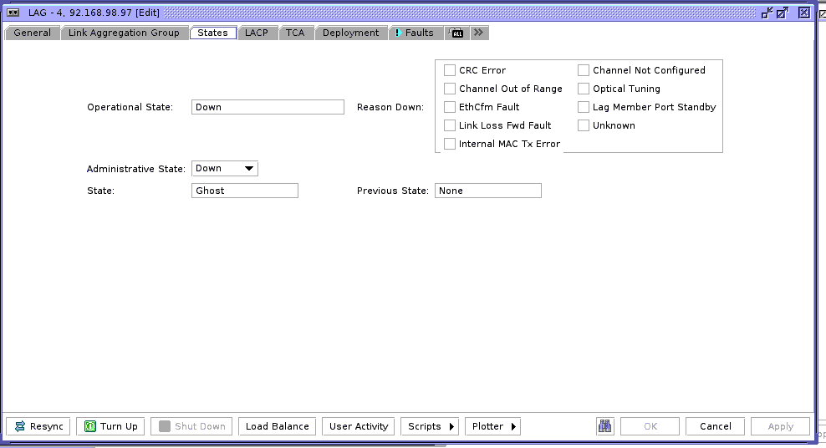Open the Link Aggregation Group tab
The image size is (826, 448).
click(x=124, y=33)
